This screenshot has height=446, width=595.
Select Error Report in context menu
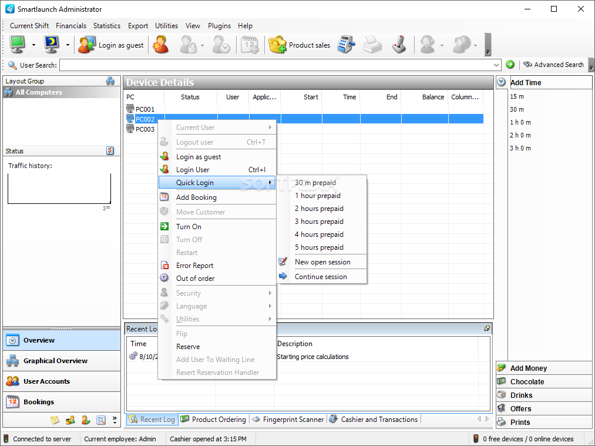coord(217,266)
